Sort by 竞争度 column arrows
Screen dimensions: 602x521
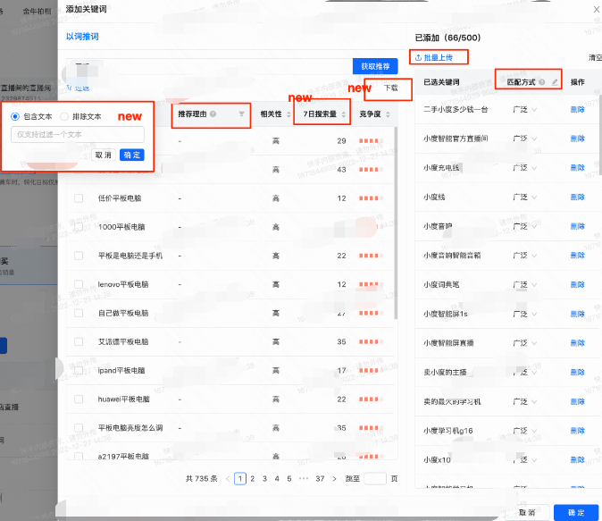pyautogui.click(x=388, y=114)
